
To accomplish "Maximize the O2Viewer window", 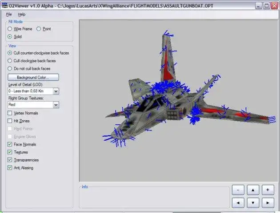I will click(x=266, y=6).
